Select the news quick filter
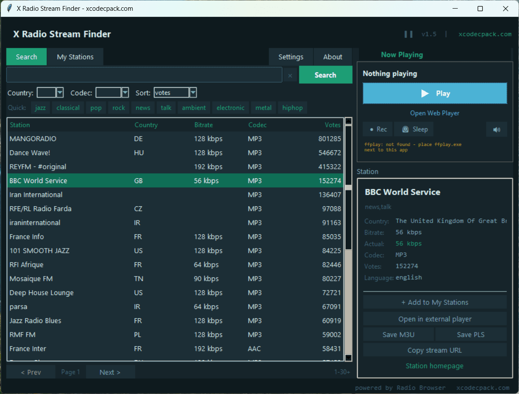519x394 pixels. tap(143, 108)
